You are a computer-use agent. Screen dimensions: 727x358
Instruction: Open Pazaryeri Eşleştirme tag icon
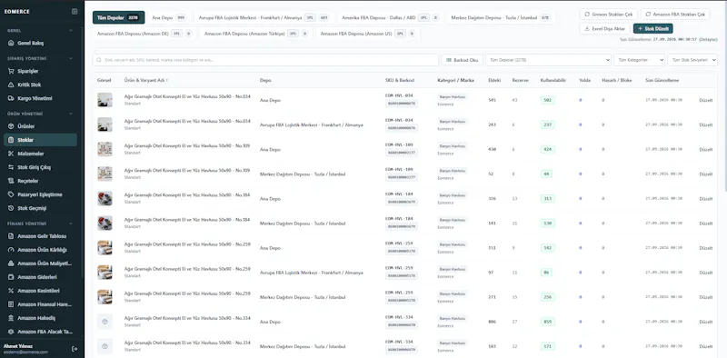(11, 194)
